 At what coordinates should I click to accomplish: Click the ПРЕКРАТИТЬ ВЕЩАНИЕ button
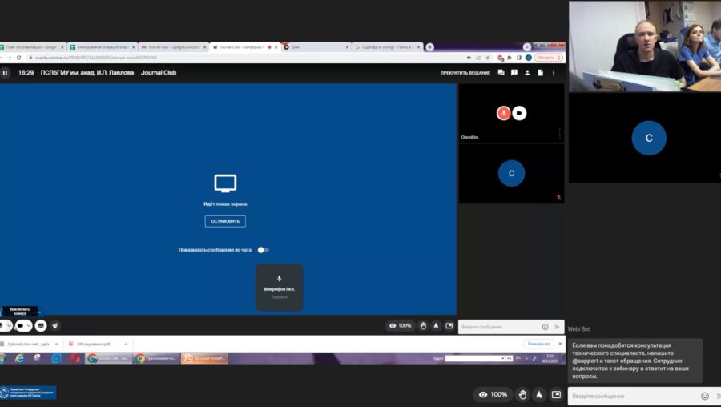coord(464,73)
